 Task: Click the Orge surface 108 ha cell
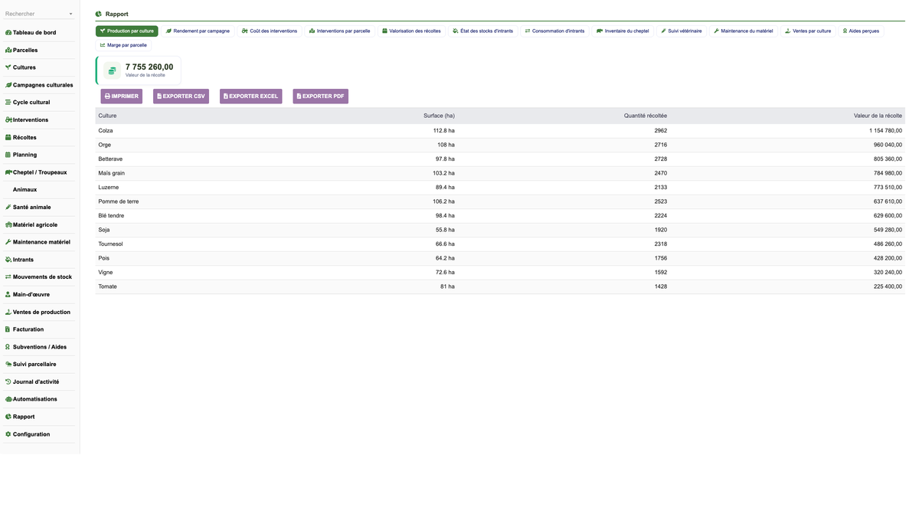(446, 145)
